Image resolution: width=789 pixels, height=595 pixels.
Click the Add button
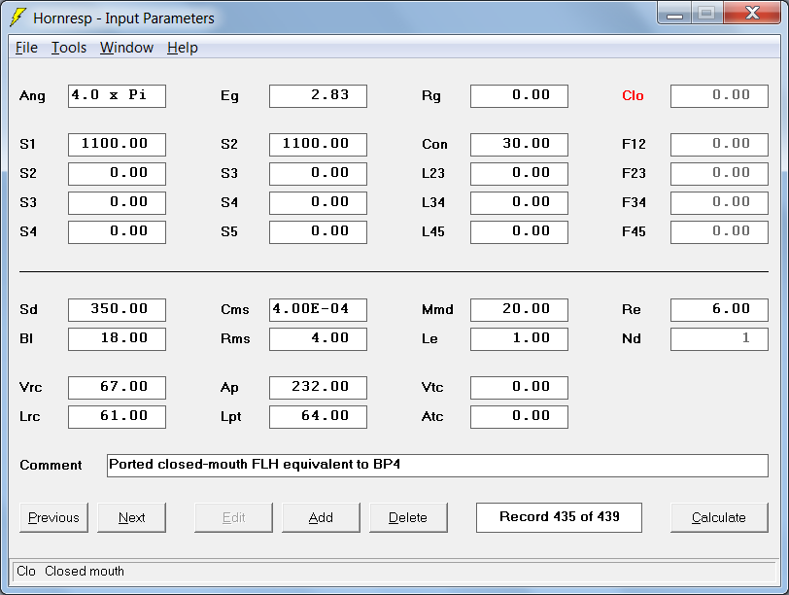click(x=321, y=517)
